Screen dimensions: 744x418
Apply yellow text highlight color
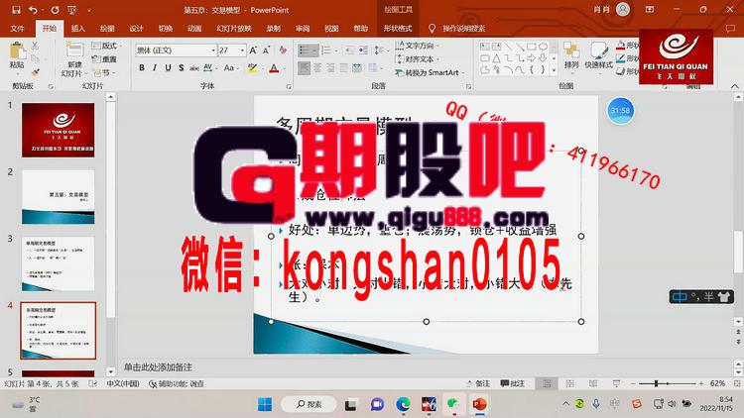(252, 68)
